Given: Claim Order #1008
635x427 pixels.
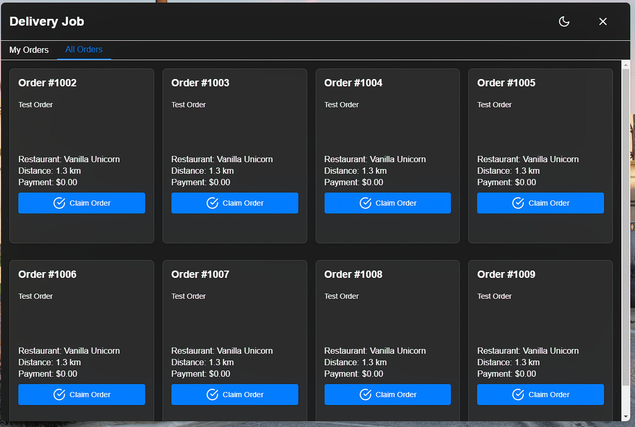Looking at the screenshot, I should click(388, 395).
